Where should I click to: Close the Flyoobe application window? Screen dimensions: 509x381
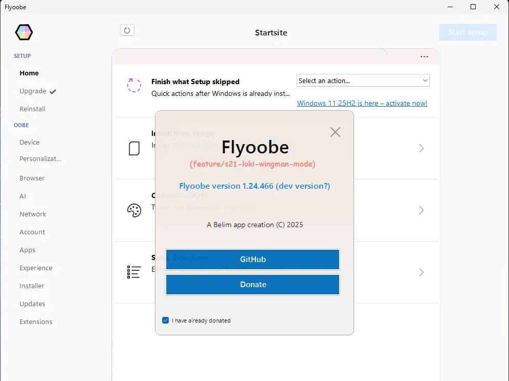click(496, 7)
